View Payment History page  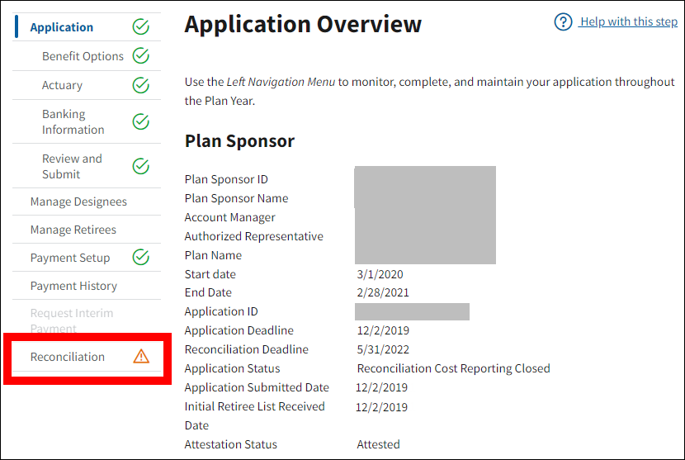pyautogui.click(x=73, y=286)
